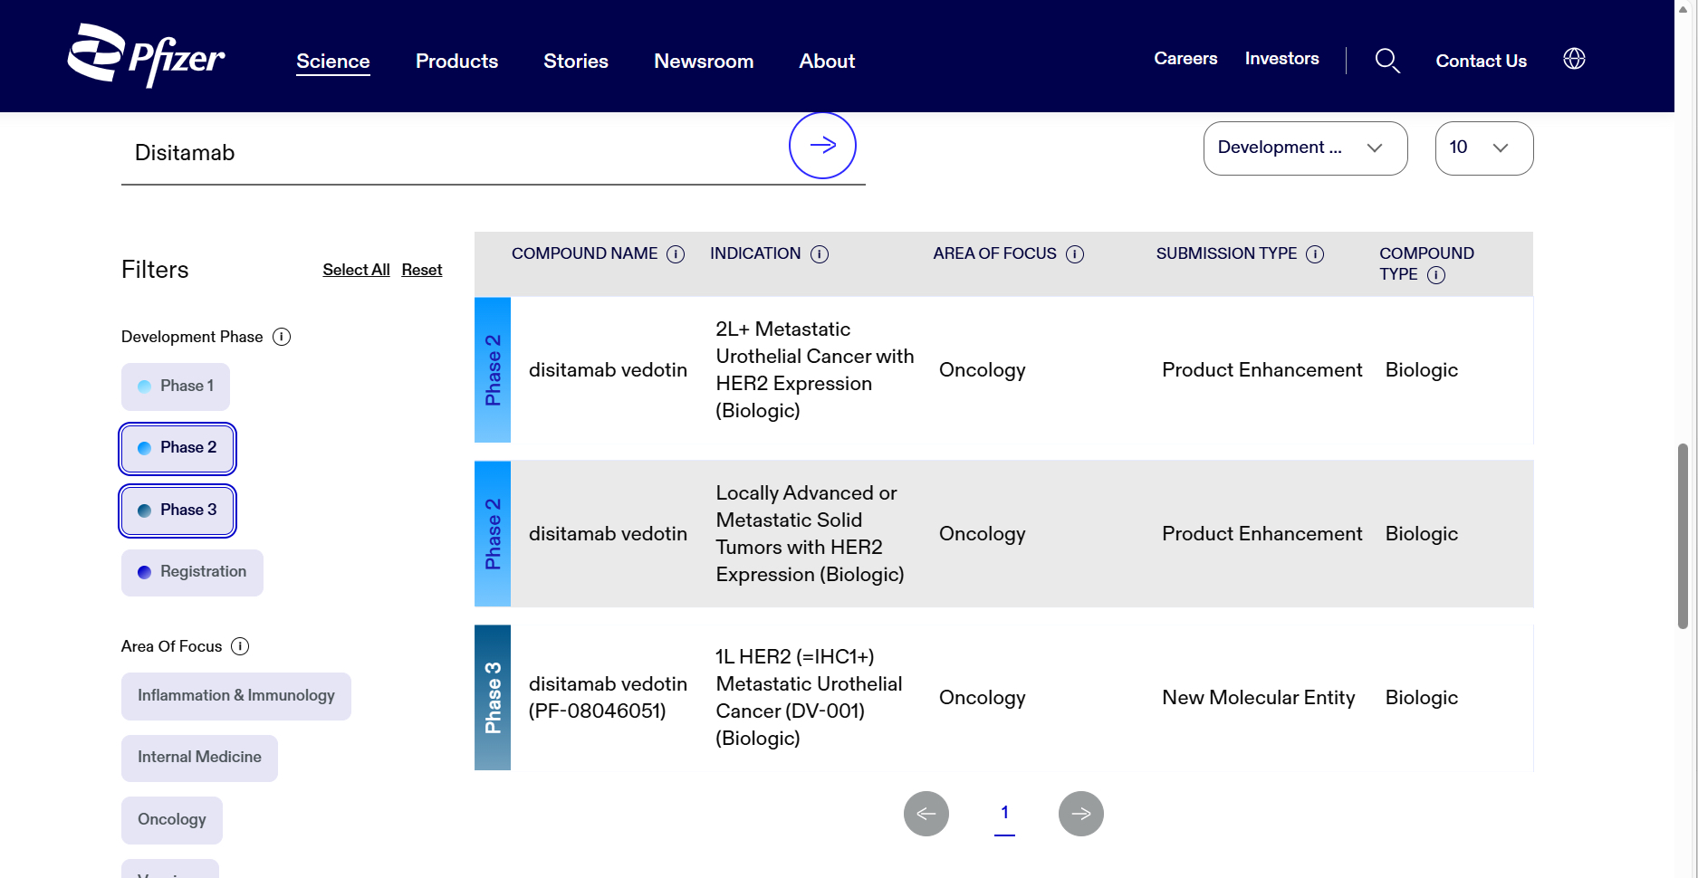Click info icon beside Submission Type
1698x878 pixels.
[x=1315, y=254]
